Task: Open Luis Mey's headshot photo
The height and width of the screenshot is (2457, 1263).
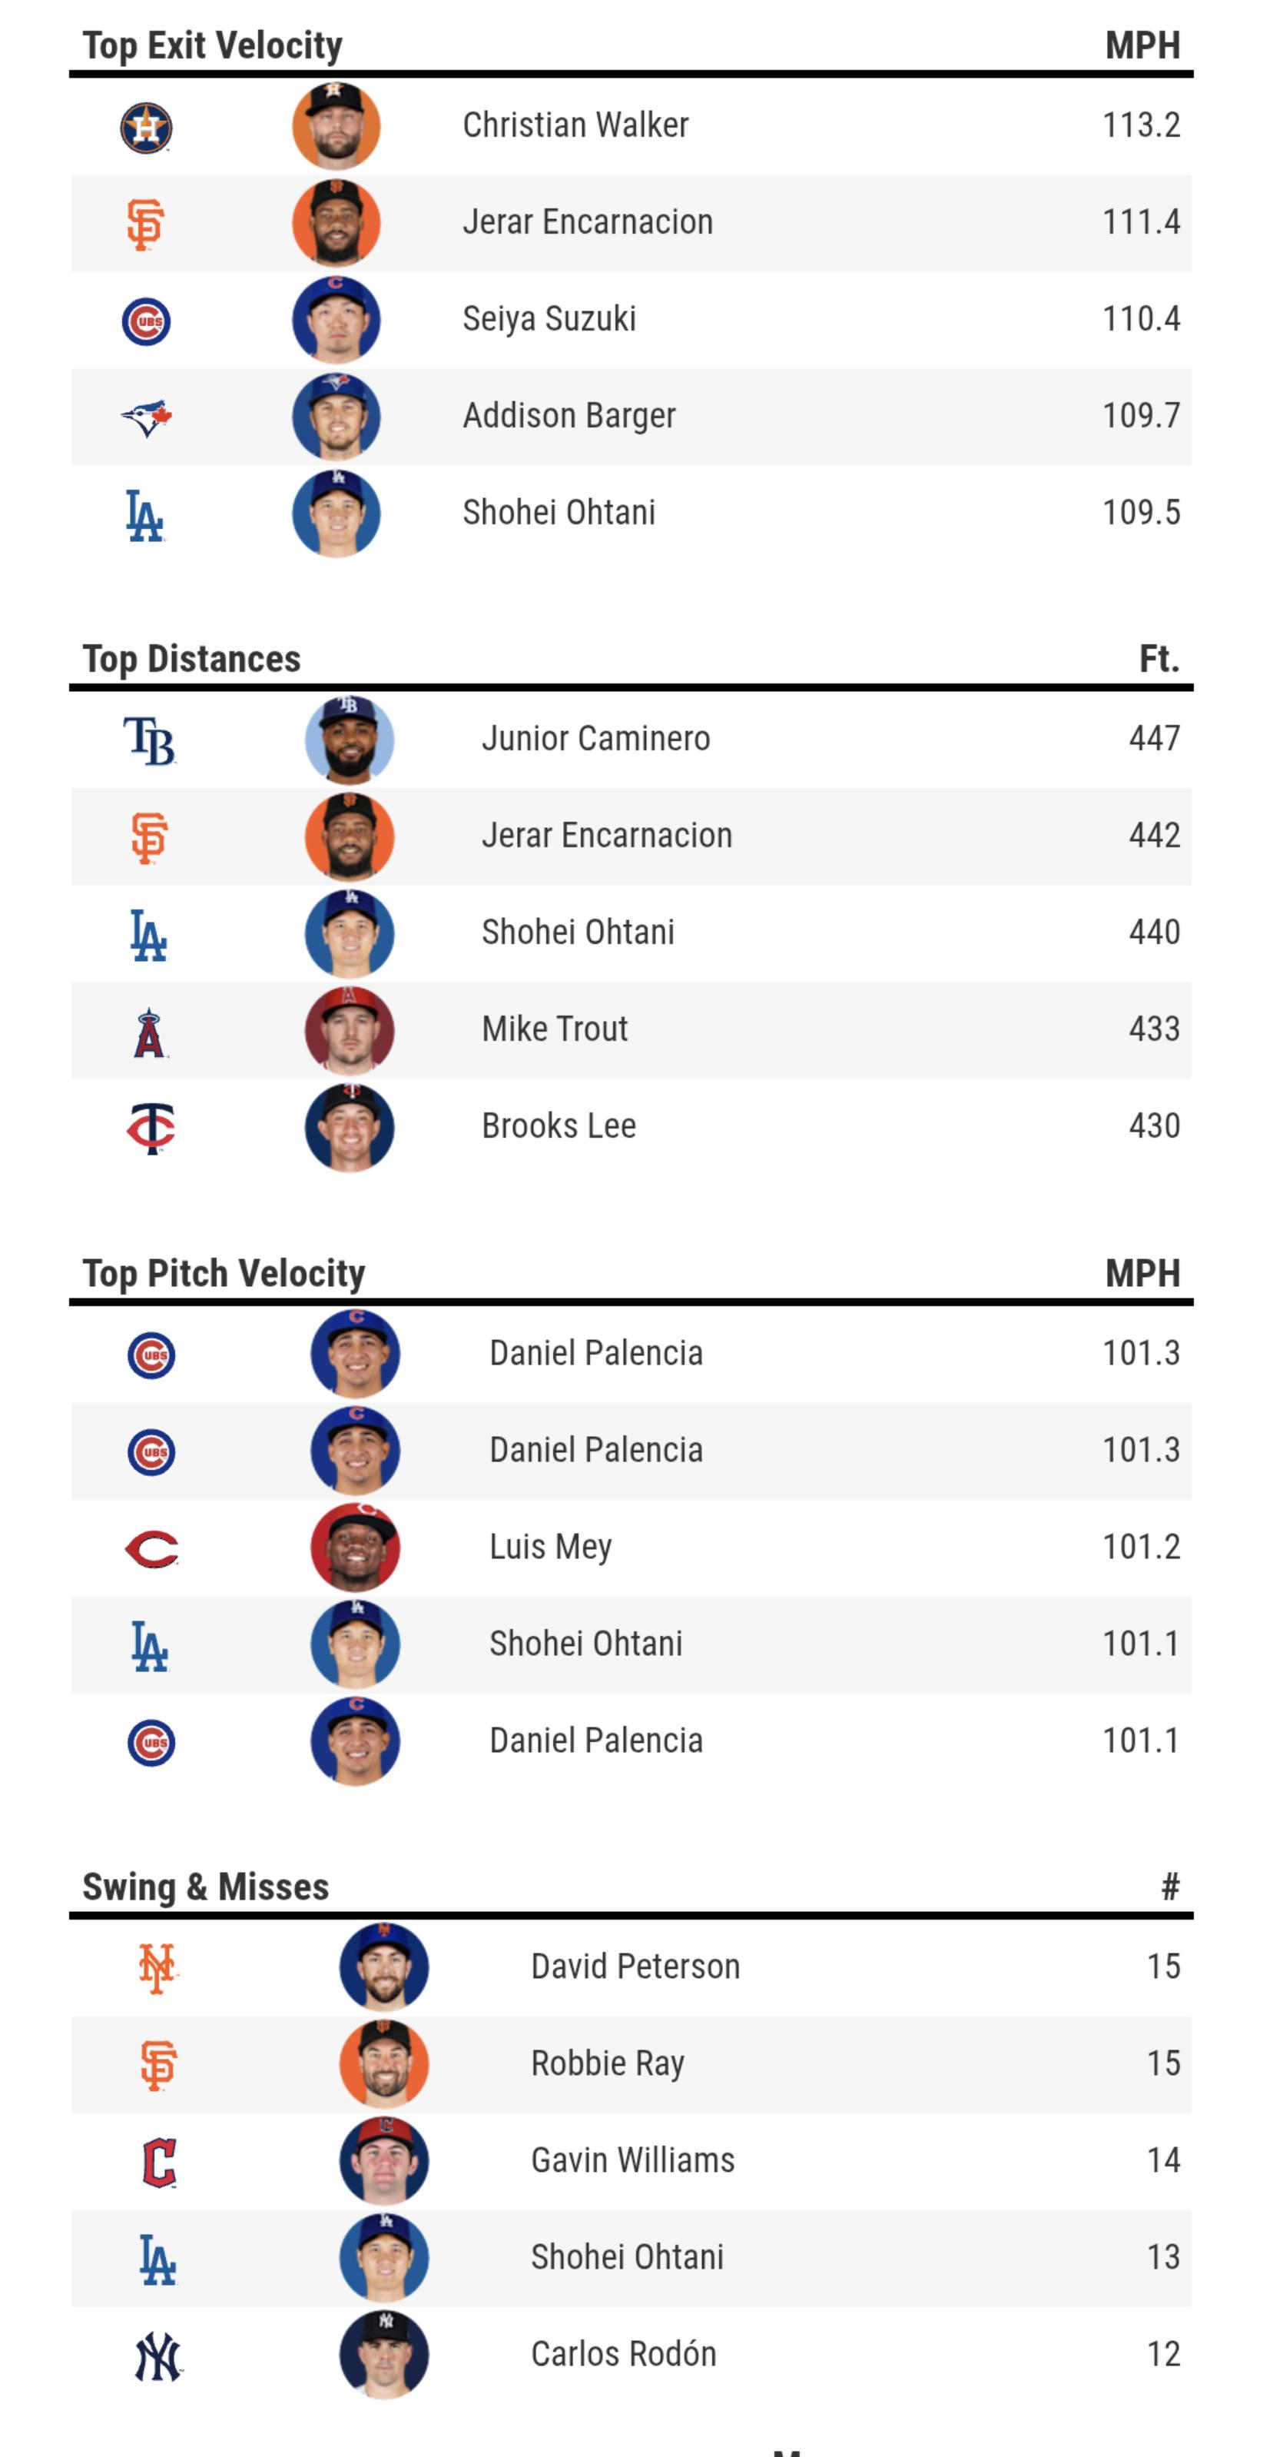Action: coord(356,1547)
